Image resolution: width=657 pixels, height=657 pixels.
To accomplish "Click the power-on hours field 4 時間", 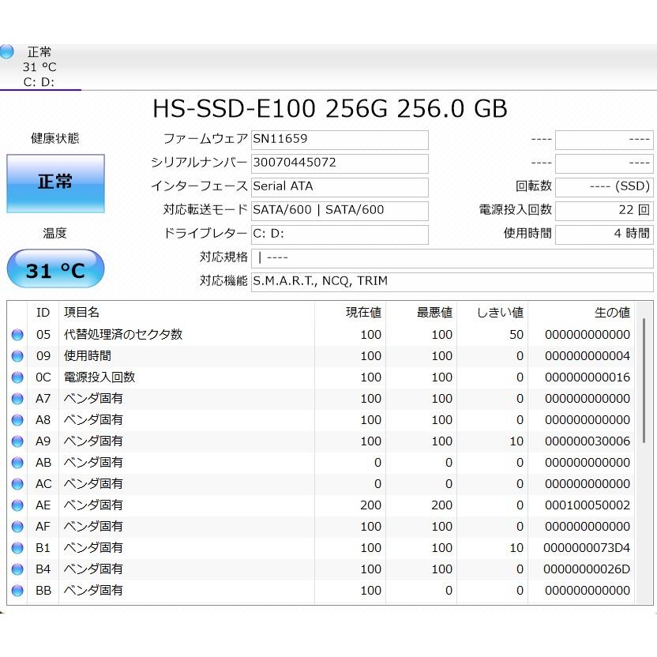I will coord(604,235).
